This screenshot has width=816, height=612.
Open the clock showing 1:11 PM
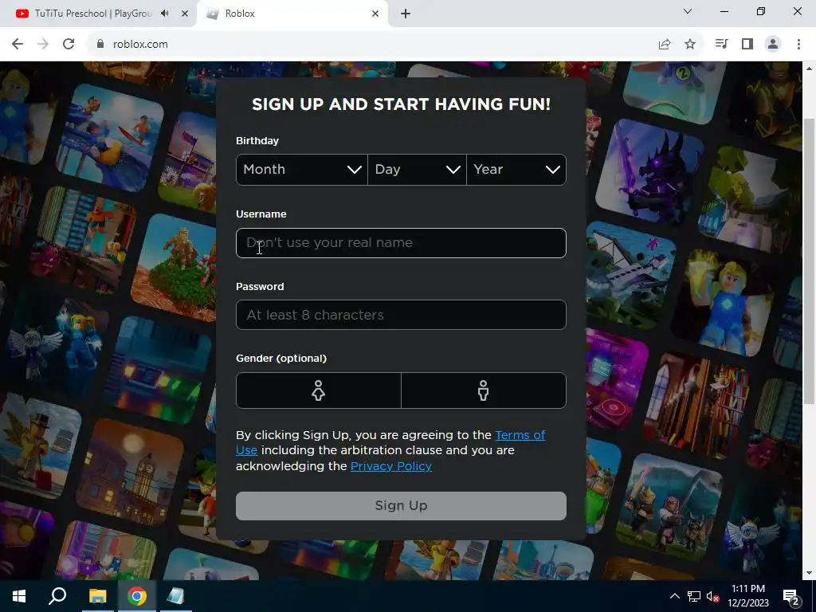(x=748, y=596)
